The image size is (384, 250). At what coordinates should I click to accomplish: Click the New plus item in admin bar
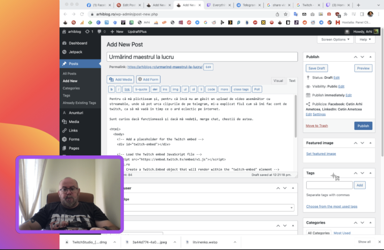117,32
